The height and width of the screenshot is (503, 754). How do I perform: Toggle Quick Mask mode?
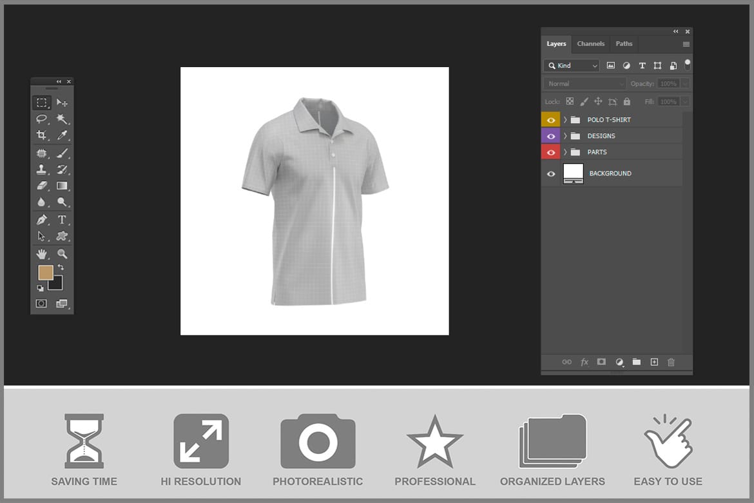point(41,303)
